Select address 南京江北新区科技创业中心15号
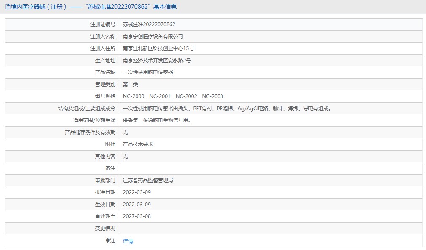The height and width of the screenshot is (250, 426). pos(158,48)
